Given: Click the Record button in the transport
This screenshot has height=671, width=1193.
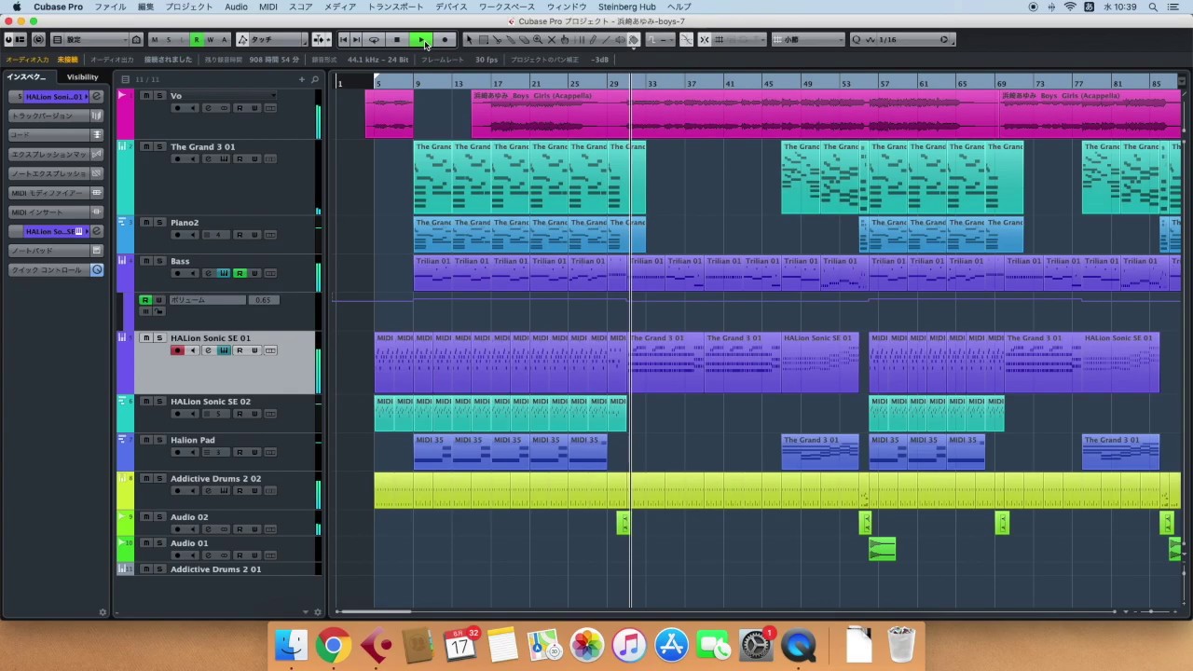Looking at the screenshot, I should pos(445,40).
